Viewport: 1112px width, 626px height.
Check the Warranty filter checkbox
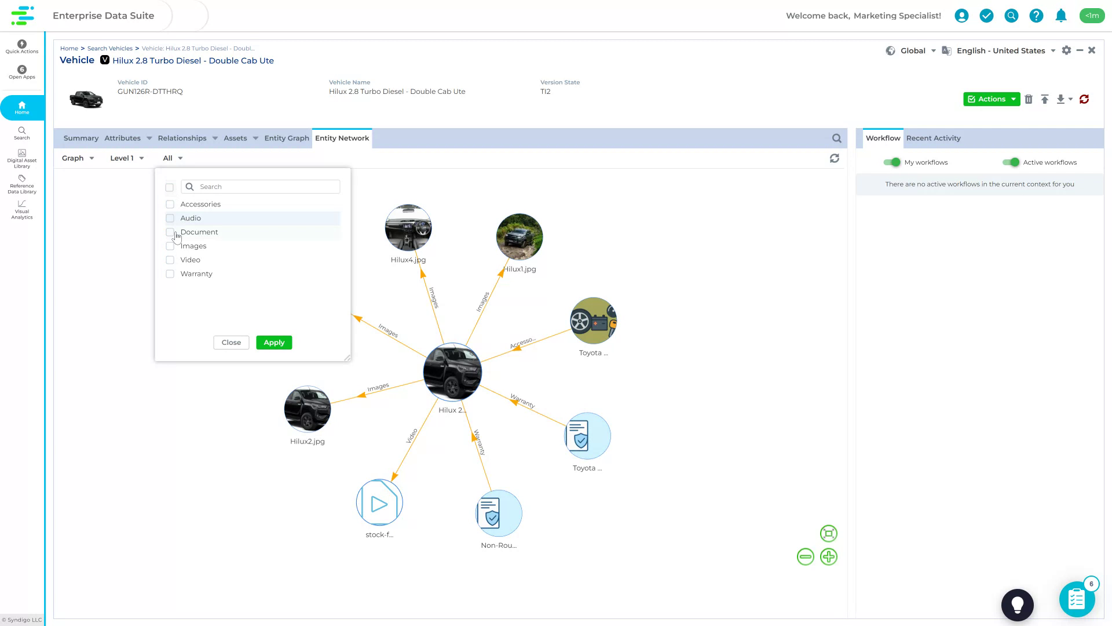click(x=170, y=274)
